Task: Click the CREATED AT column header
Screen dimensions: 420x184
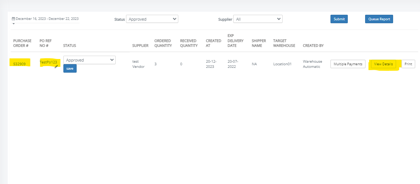Action: pyautogui.click(x=213, y=43)
